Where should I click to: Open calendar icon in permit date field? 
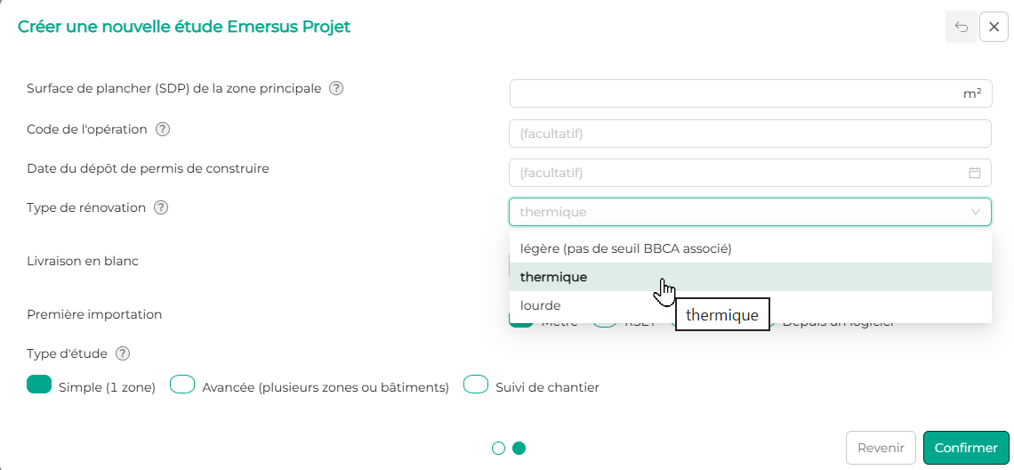(975, 173)
